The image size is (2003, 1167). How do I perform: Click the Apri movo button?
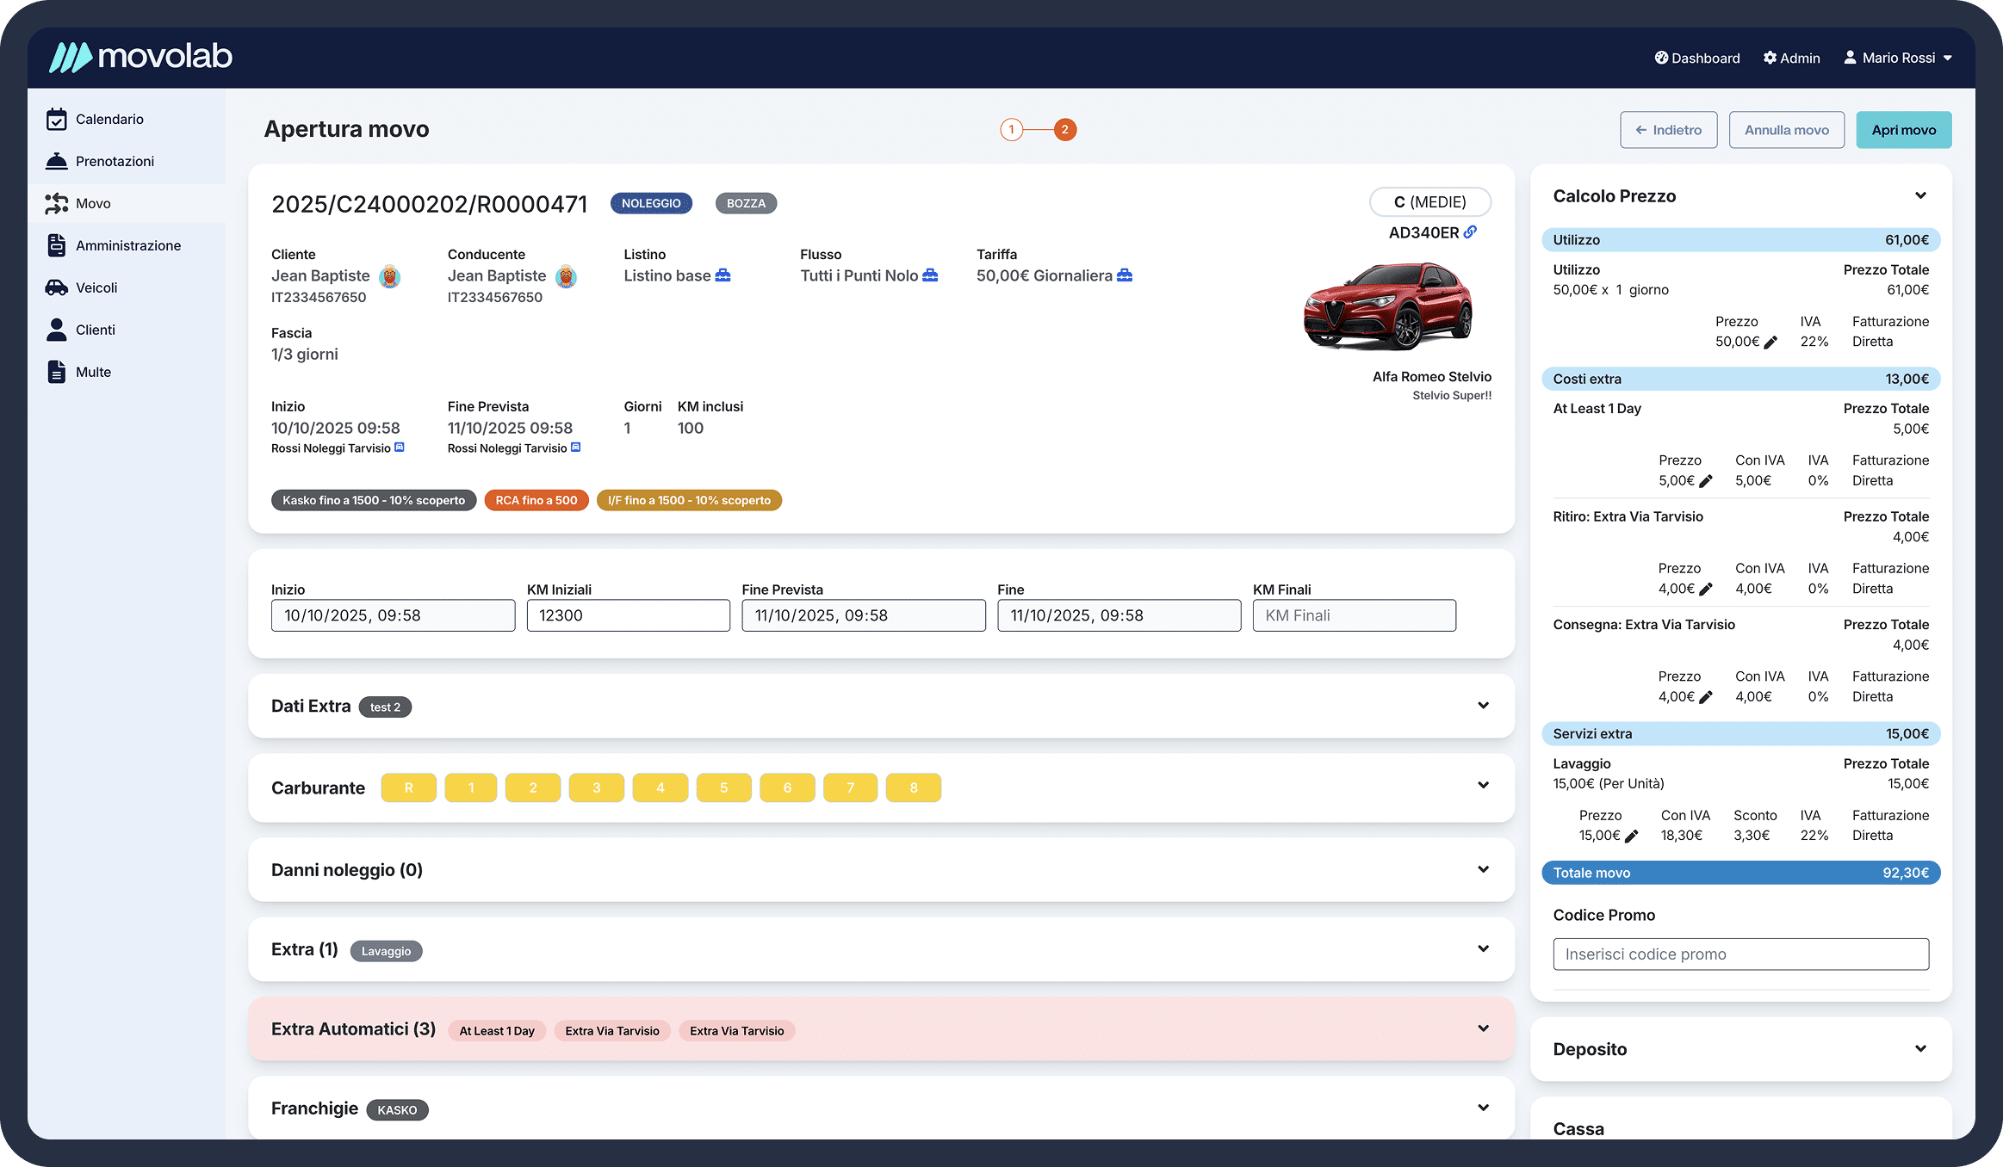[1903, 130]
